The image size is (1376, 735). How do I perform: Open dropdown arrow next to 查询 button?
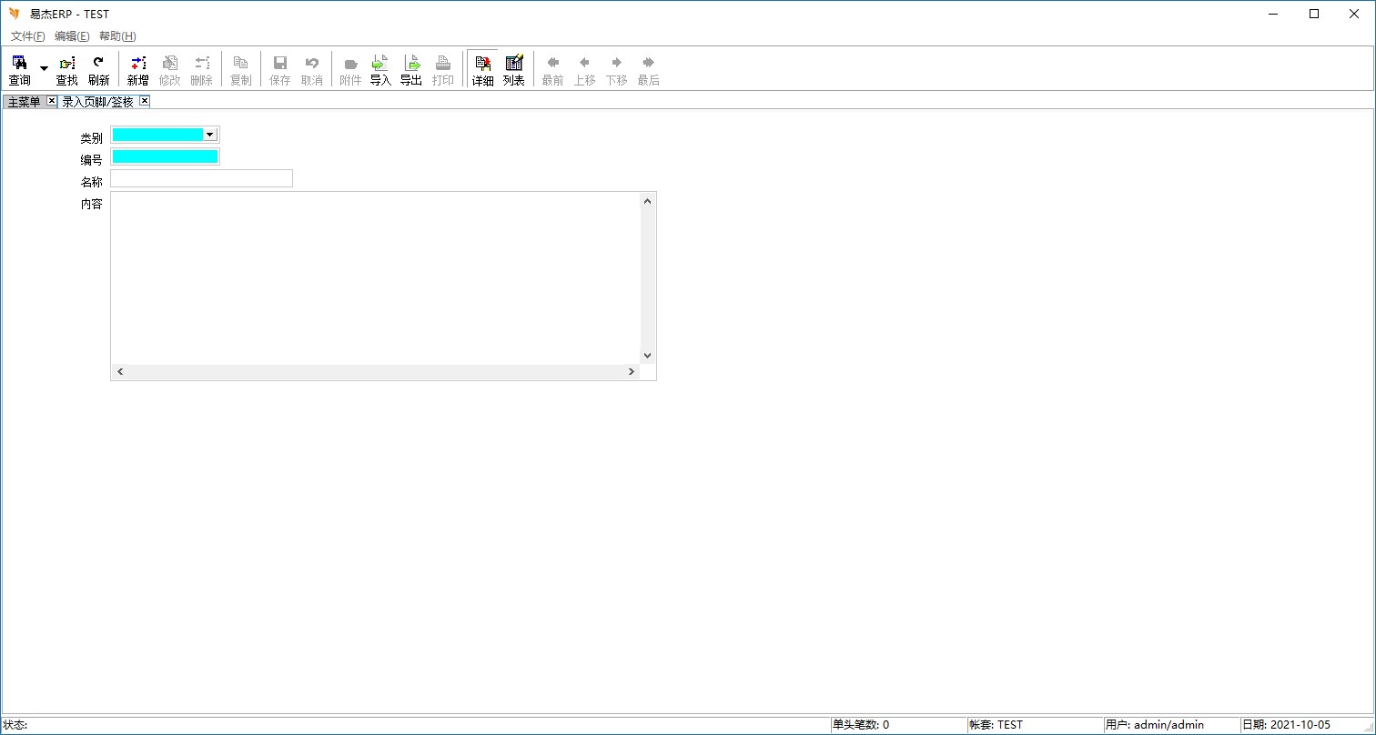pyautogui.click(x=44, y=69)
